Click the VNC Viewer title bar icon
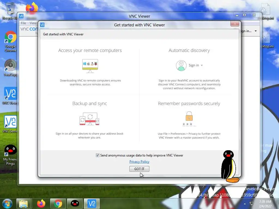This screenshot has height=209, width=279. [x=21, y=16]
